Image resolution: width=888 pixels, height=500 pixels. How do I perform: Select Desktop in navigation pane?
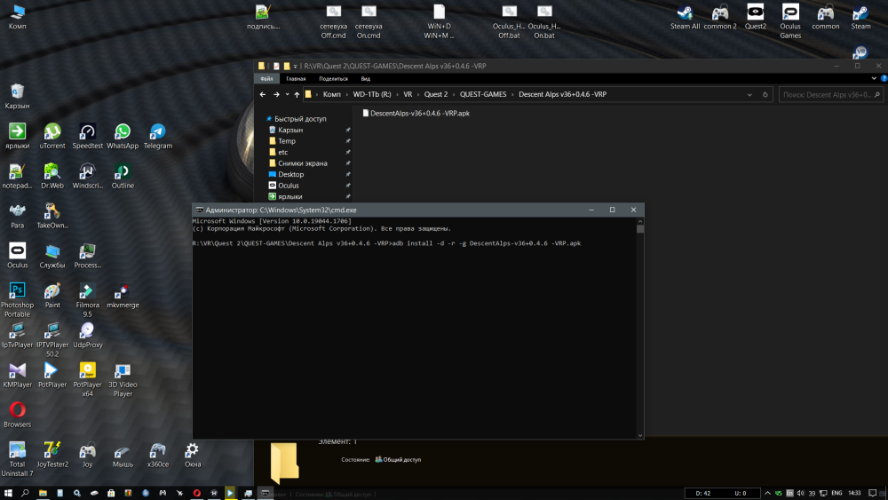(290, 174)
